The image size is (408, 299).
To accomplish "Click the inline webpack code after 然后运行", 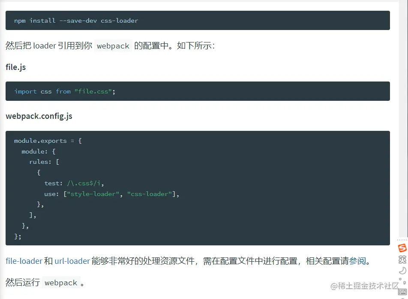I will pos(61,283).
